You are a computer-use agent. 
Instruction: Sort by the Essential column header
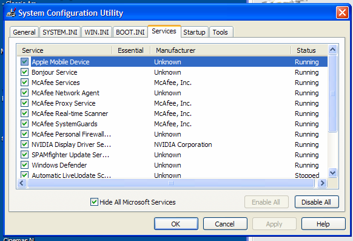131,50
